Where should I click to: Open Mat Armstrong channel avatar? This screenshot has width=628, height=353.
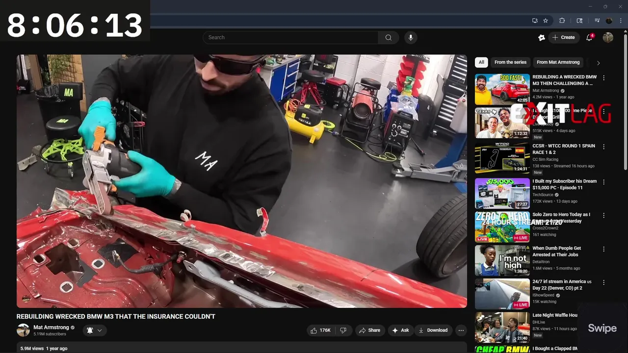(x=23, y=330)
